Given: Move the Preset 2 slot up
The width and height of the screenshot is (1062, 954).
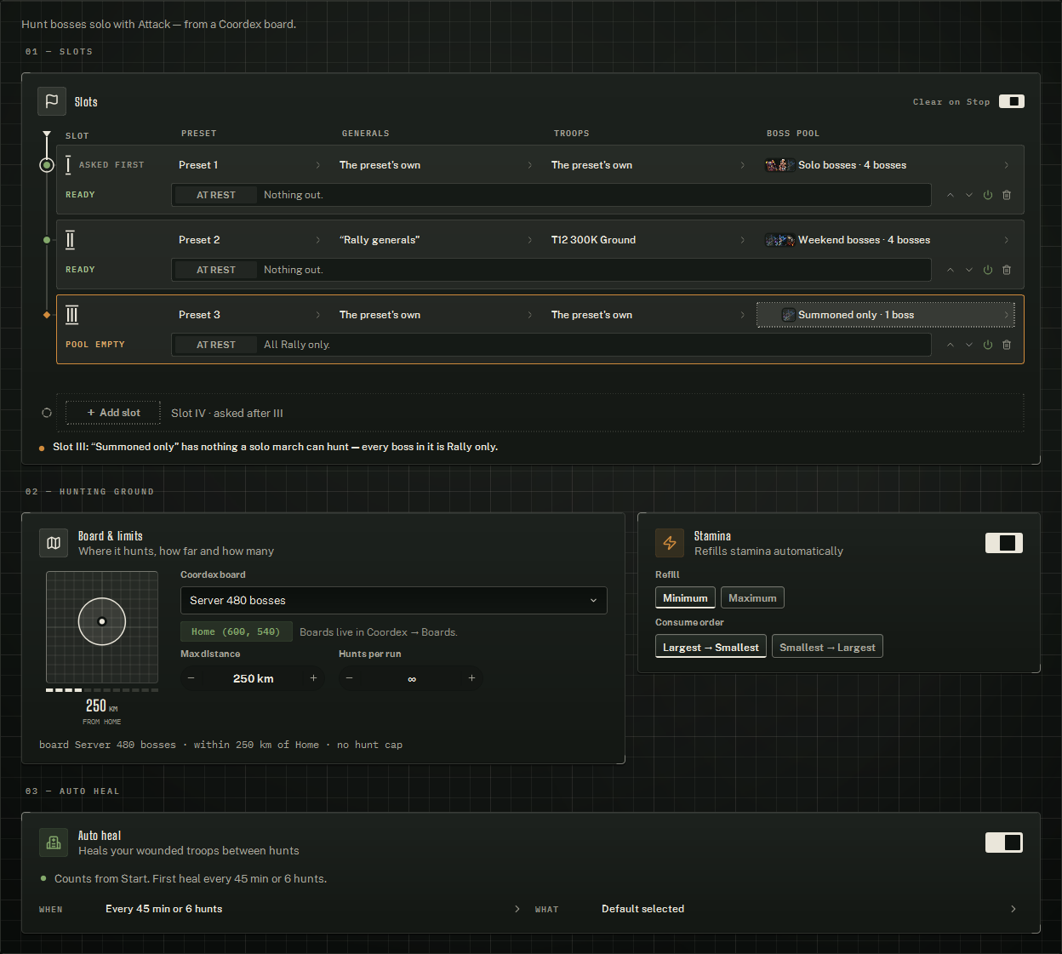Looking at the screenshot, I should (x=951, y=270).
